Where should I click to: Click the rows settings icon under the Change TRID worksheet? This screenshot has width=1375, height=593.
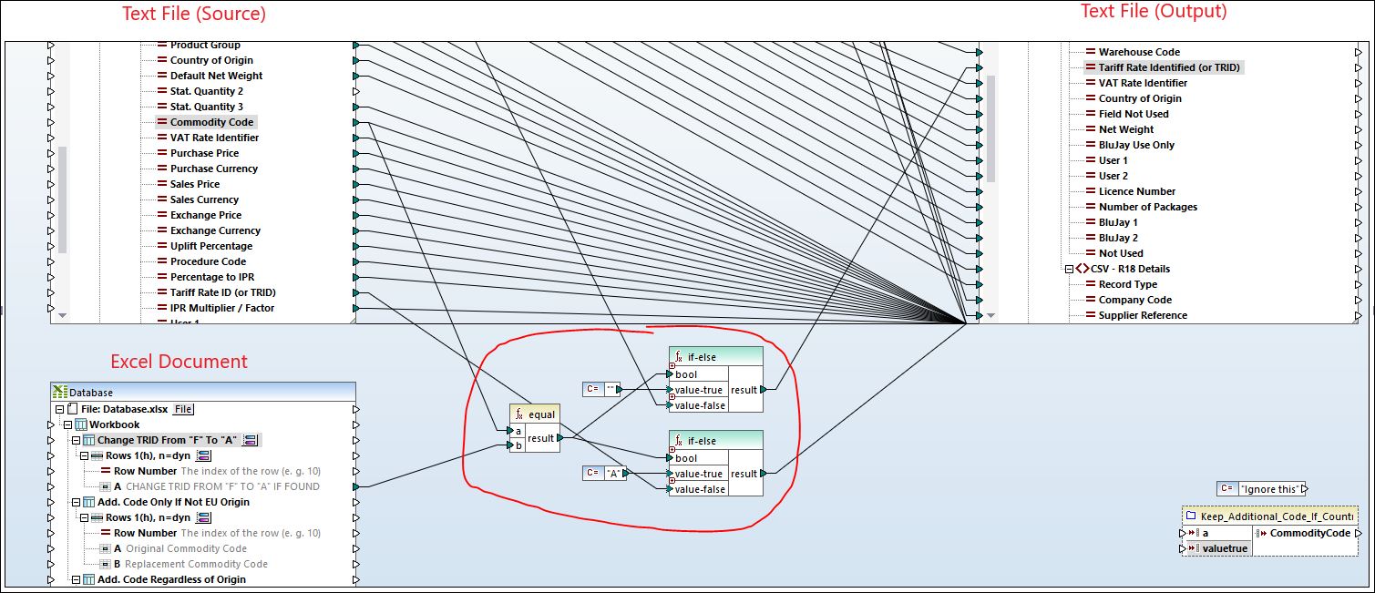(x=203, y=455)
